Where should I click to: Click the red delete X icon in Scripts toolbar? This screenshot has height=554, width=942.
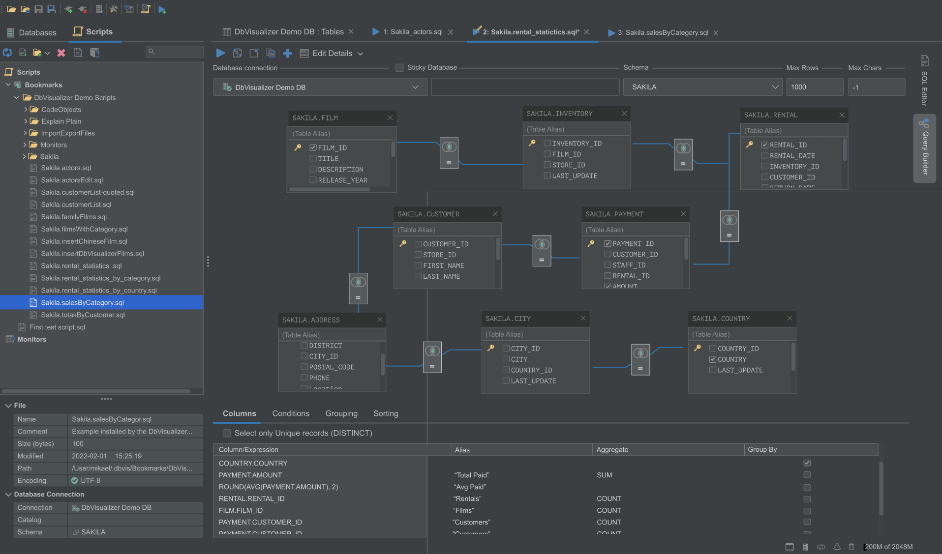coord(61,53)
